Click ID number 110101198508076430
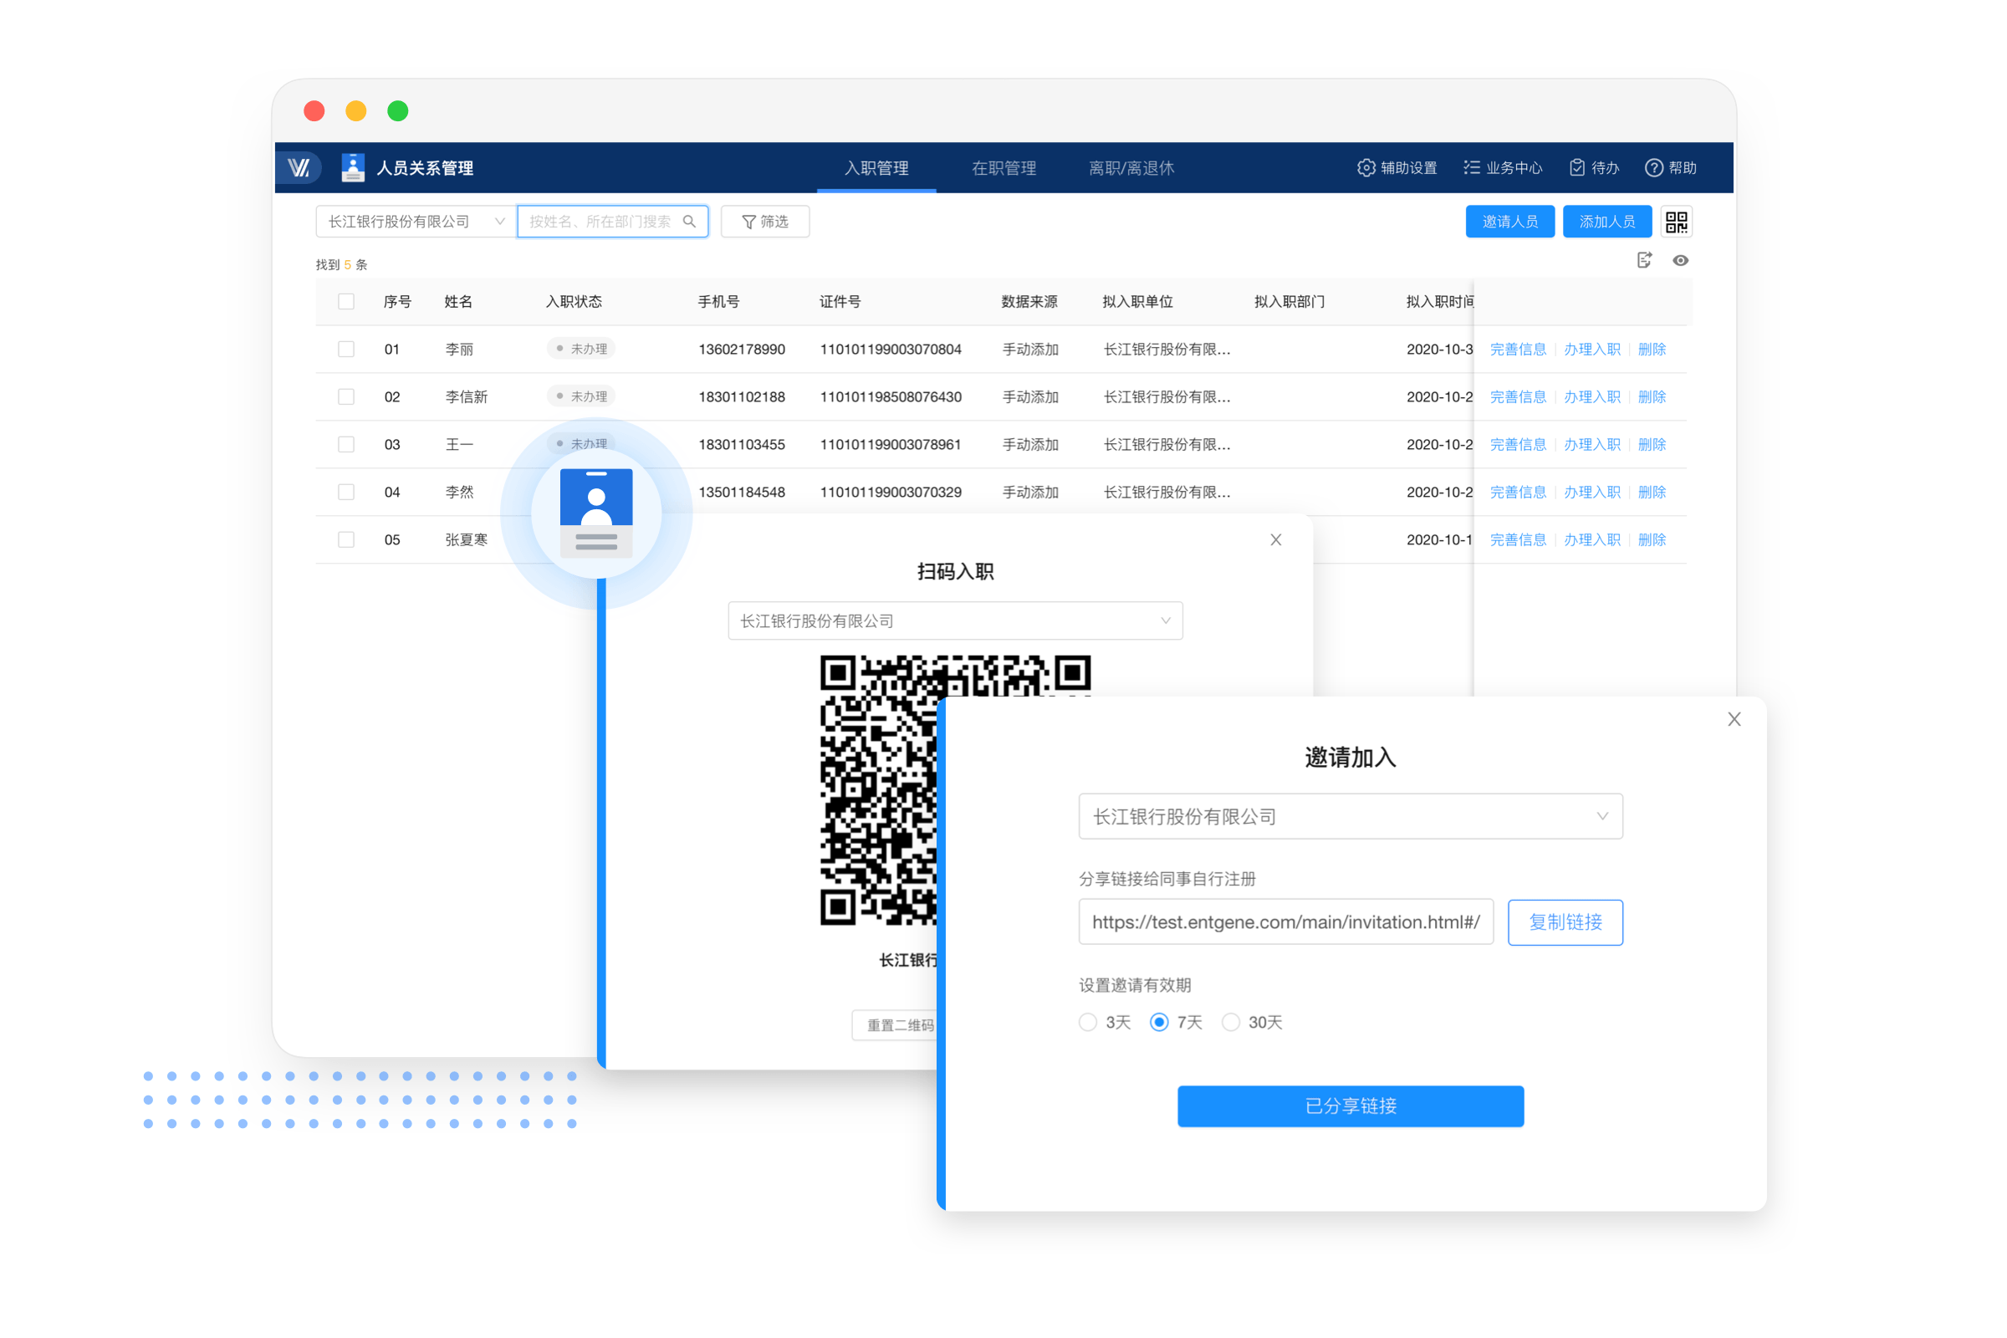Screen dimensions: 2007x1338 click(x=891, y=398)
